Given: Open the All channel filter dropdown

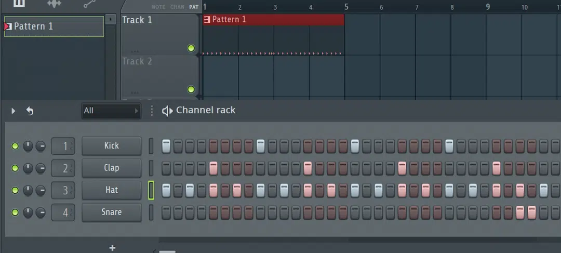Looking at the screenshot, I should [x=111, y=111].
